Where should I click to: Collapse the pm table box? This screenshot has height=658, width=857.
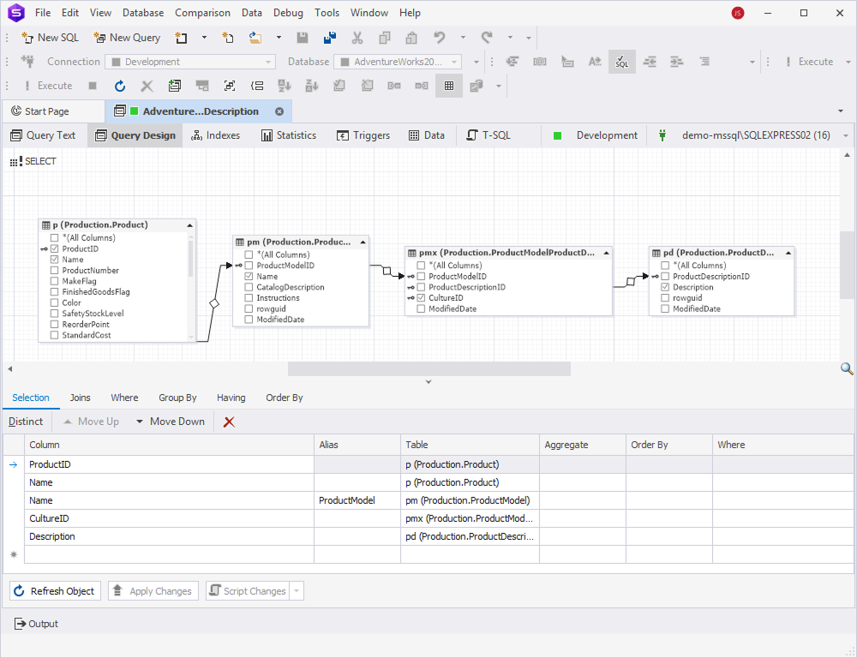point(363,242)
